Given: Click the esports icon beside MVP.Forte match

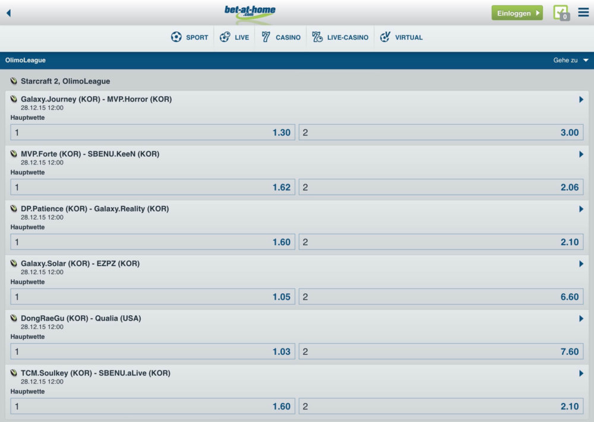Looking at the screenshot, I should pos(14,154).
